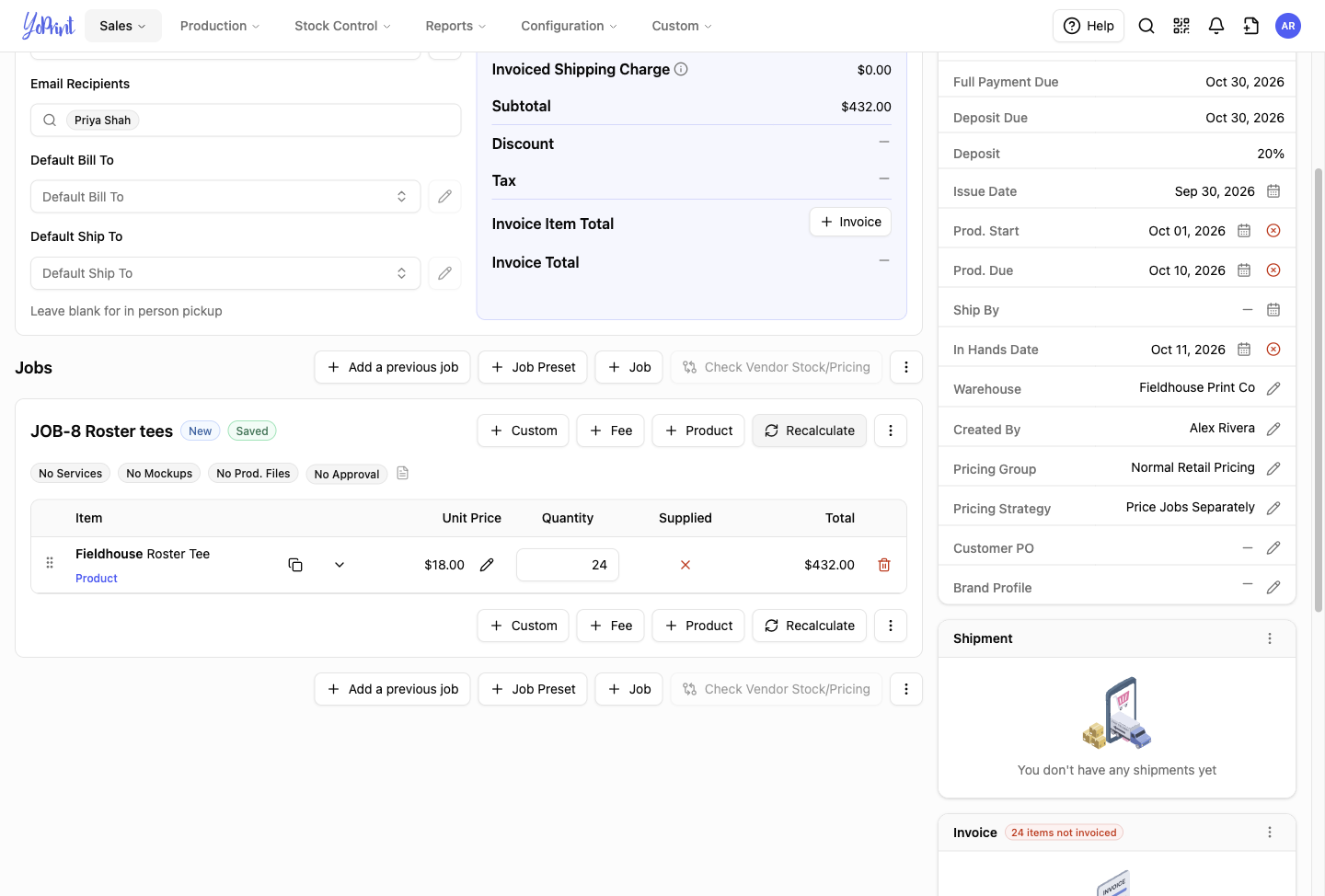Open the Stock Control menu
1325x896 pixels.
[342, 26]
